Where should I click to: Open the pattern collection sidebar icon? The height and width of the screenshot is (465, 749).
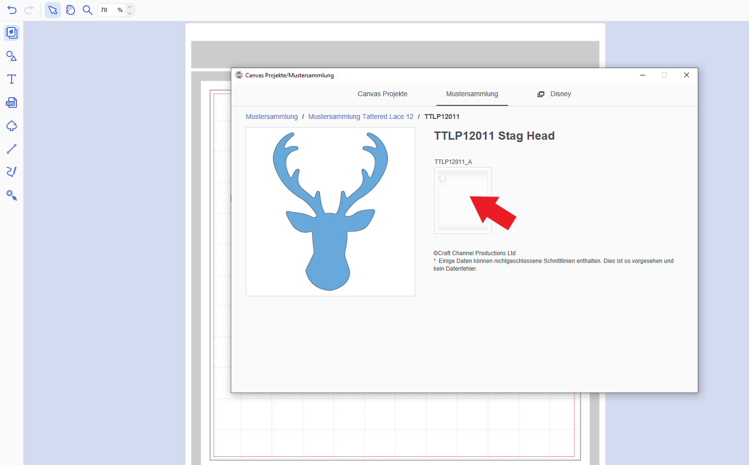12,33
